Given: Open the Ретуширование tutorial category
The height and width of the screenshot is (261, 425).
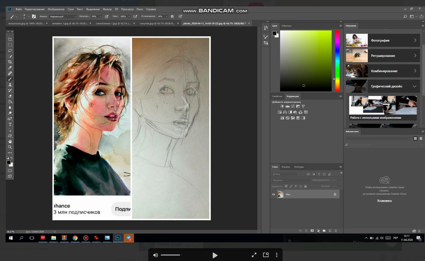Looking at the screenshot, I should pos(383,55).
